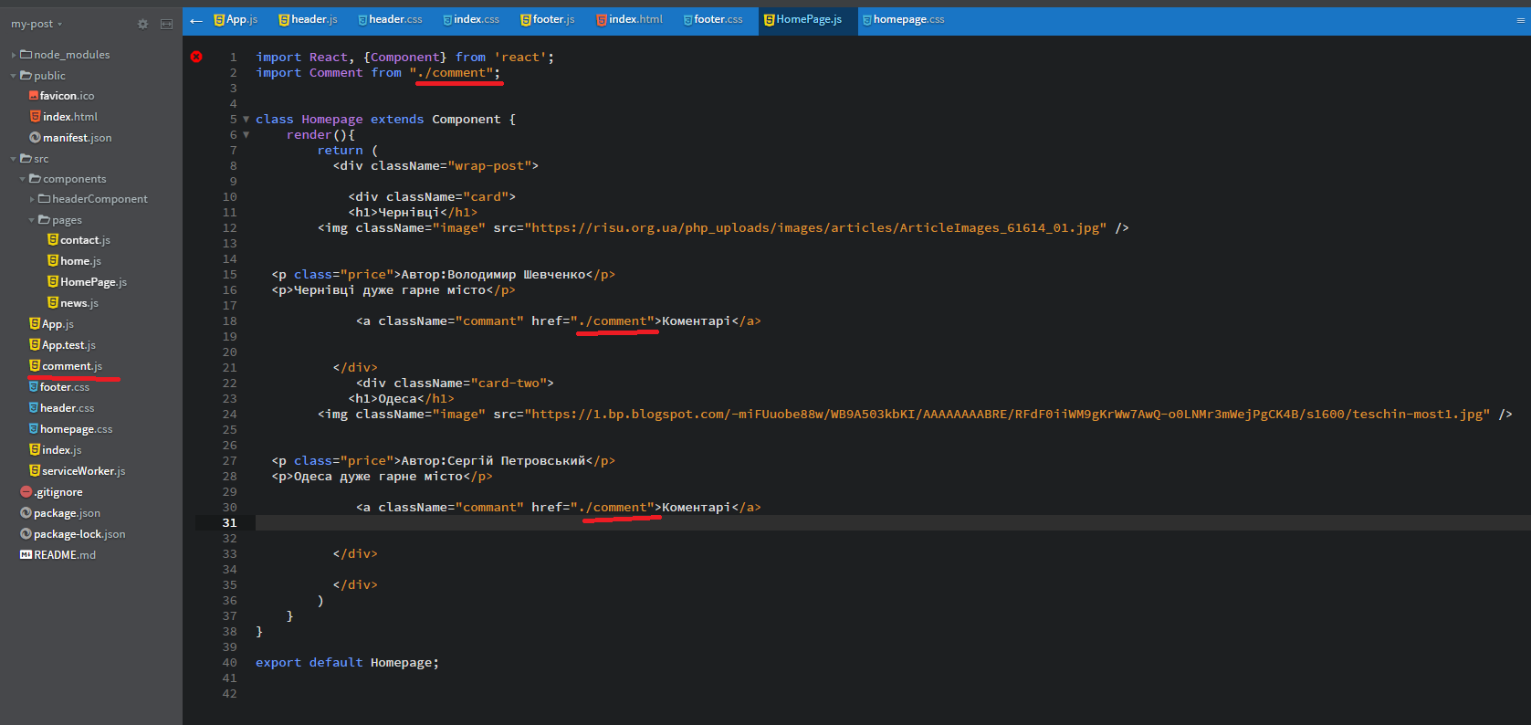Click the red error icon beside line 1
This screenshot has height=725, width=1531.
196,57
